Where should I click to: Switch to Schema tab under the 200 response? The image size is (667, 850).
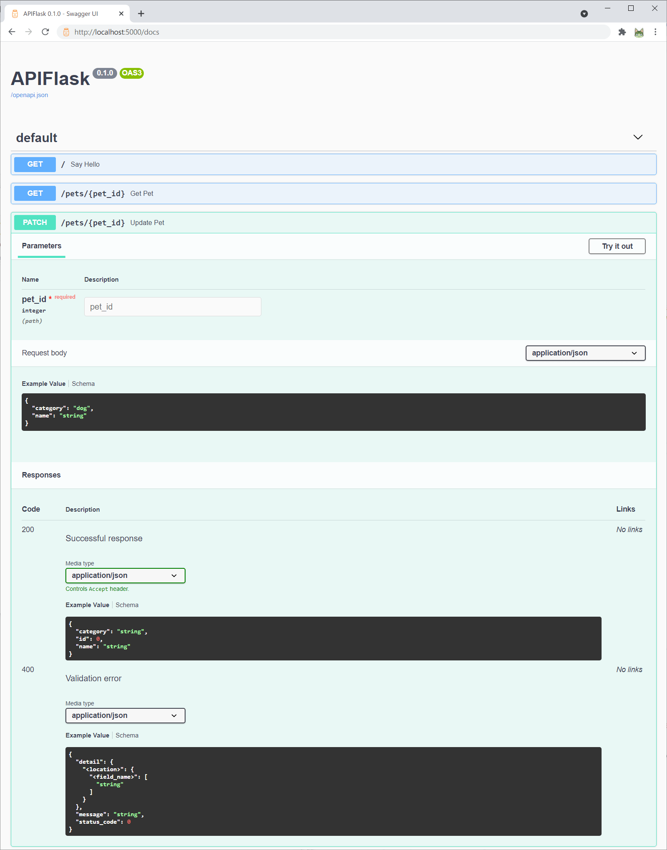(127, 605)
